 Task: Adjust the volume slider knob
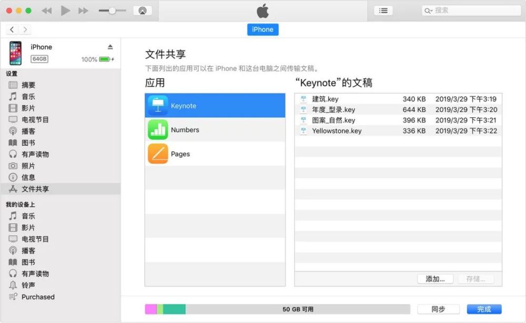pyautogui.click(x=112, y=11)
